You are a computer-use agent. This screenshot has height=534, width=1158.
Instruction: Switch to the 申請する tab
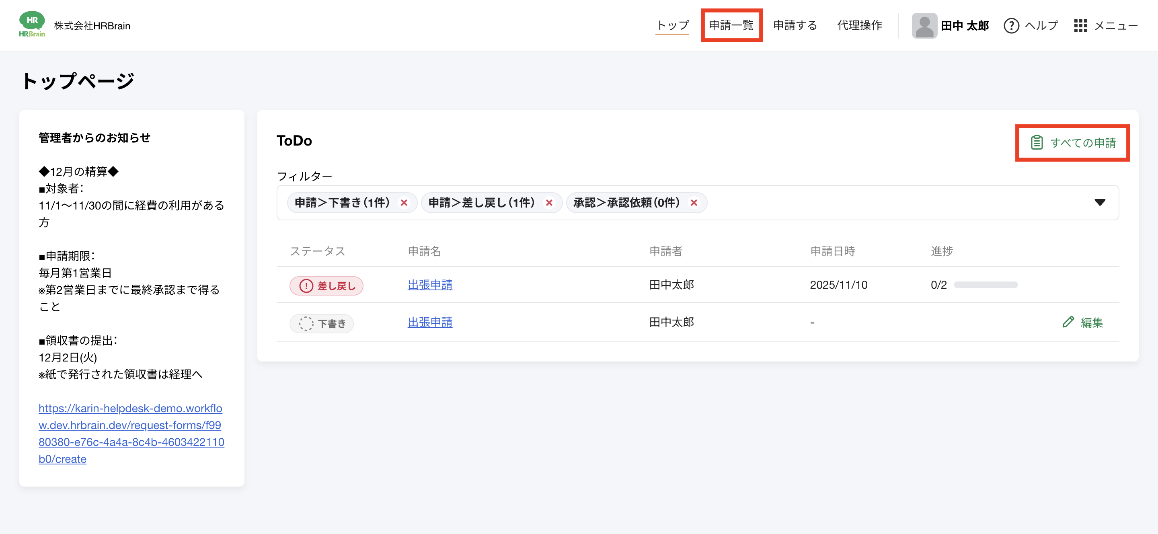(x=795, y=25)
